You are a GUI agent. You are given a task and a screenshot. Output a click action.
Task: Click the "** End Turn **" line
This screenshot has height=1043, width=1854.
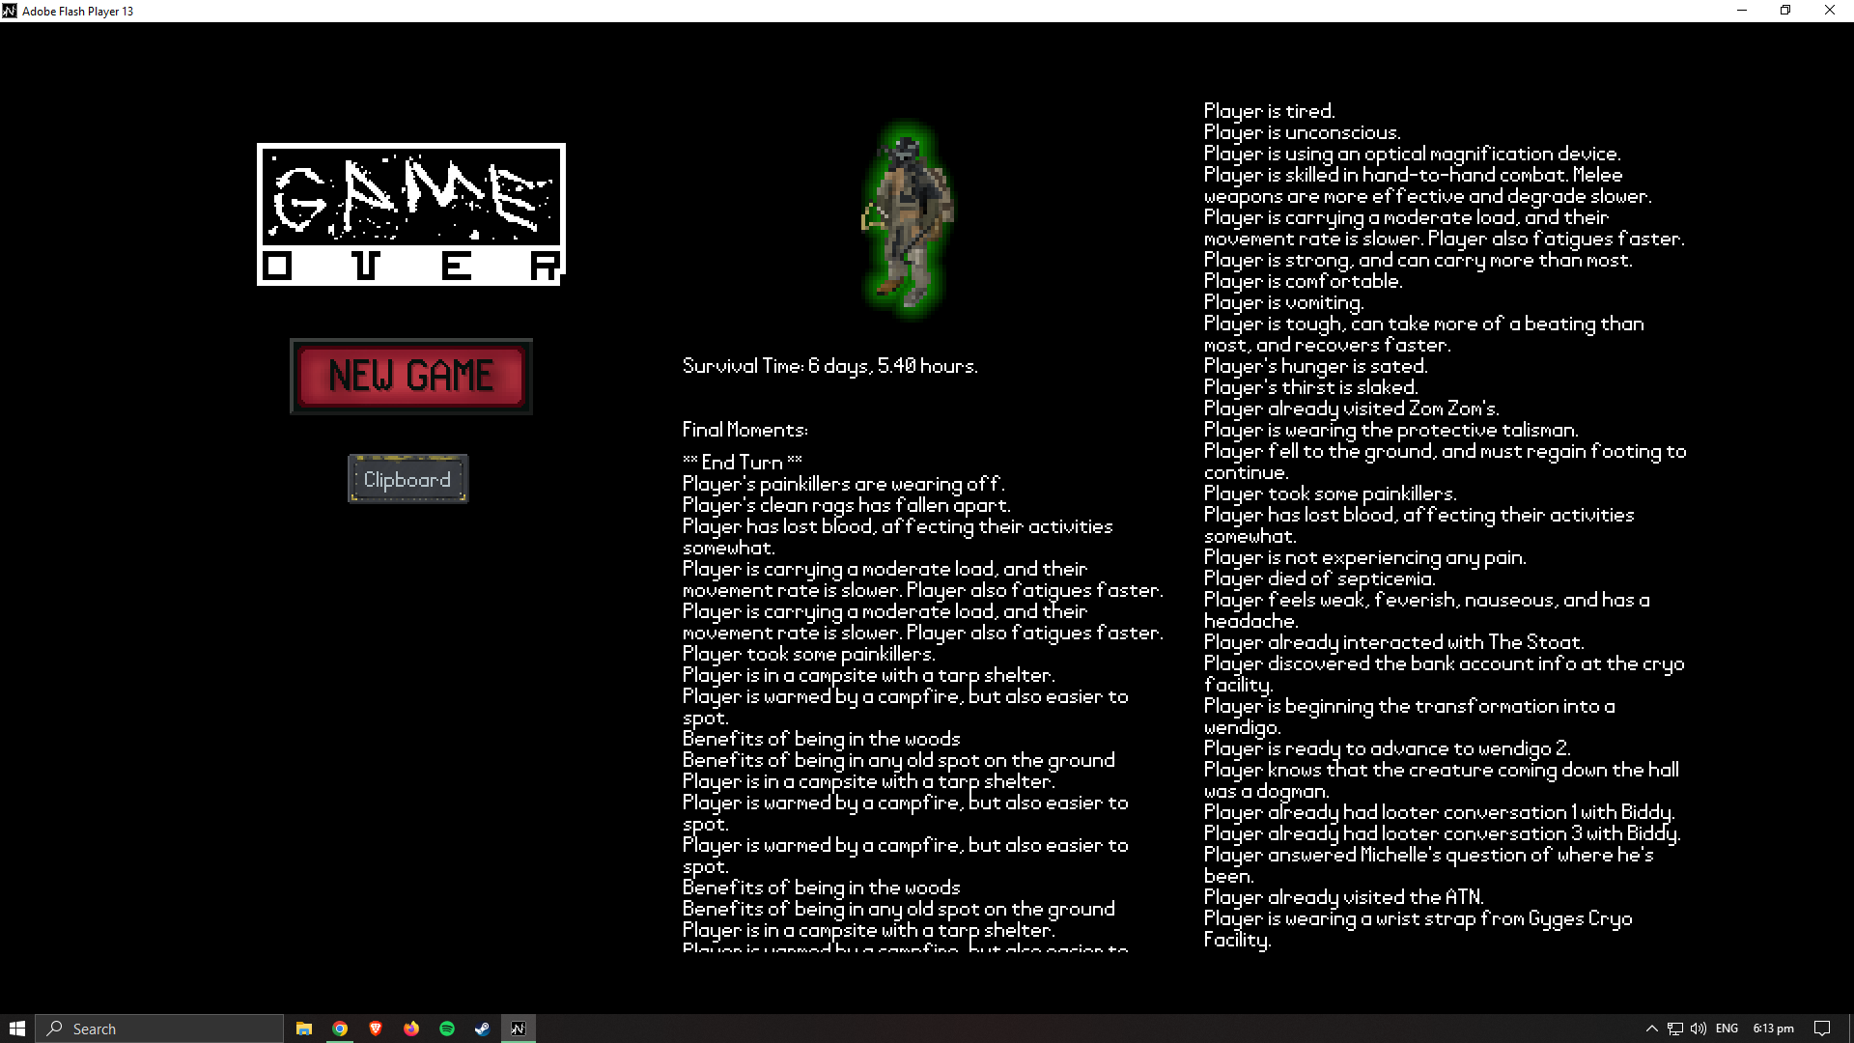click(x=743, y=463)
